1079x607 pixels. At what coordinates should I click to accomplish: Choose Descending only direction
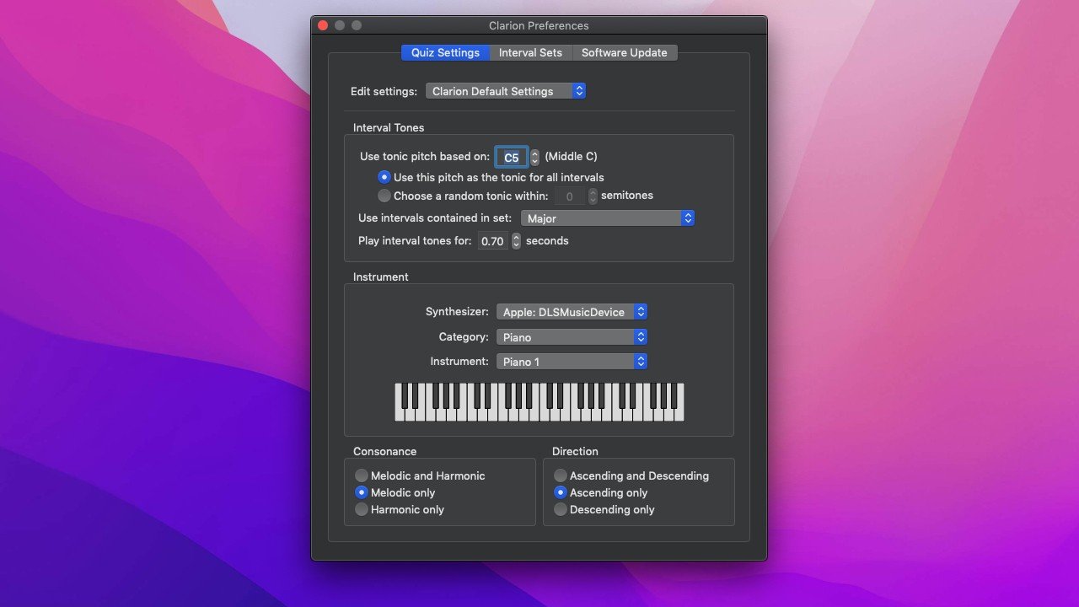click(x=561, y=509)
